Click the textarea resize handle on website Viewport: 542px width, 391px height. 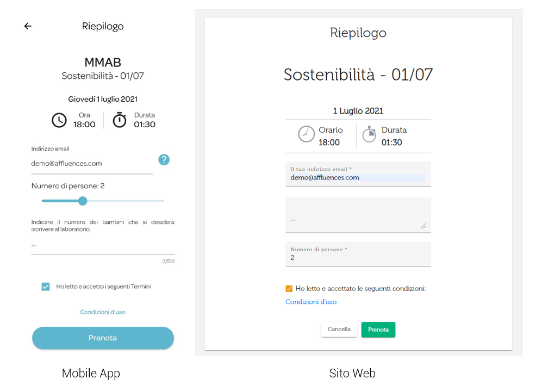tap(423, 226)
